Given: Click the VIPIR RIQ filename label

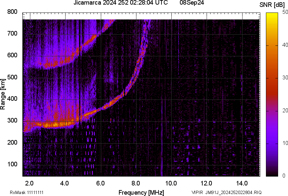Looking at the screenshot, I should click(x=226, y=192).
